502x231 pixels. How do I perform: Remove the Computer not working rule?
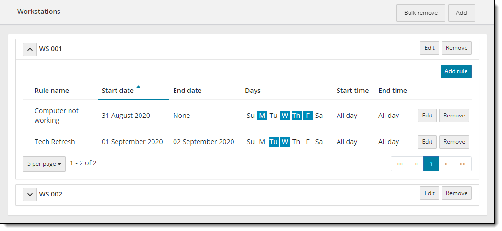pos(454,115)
